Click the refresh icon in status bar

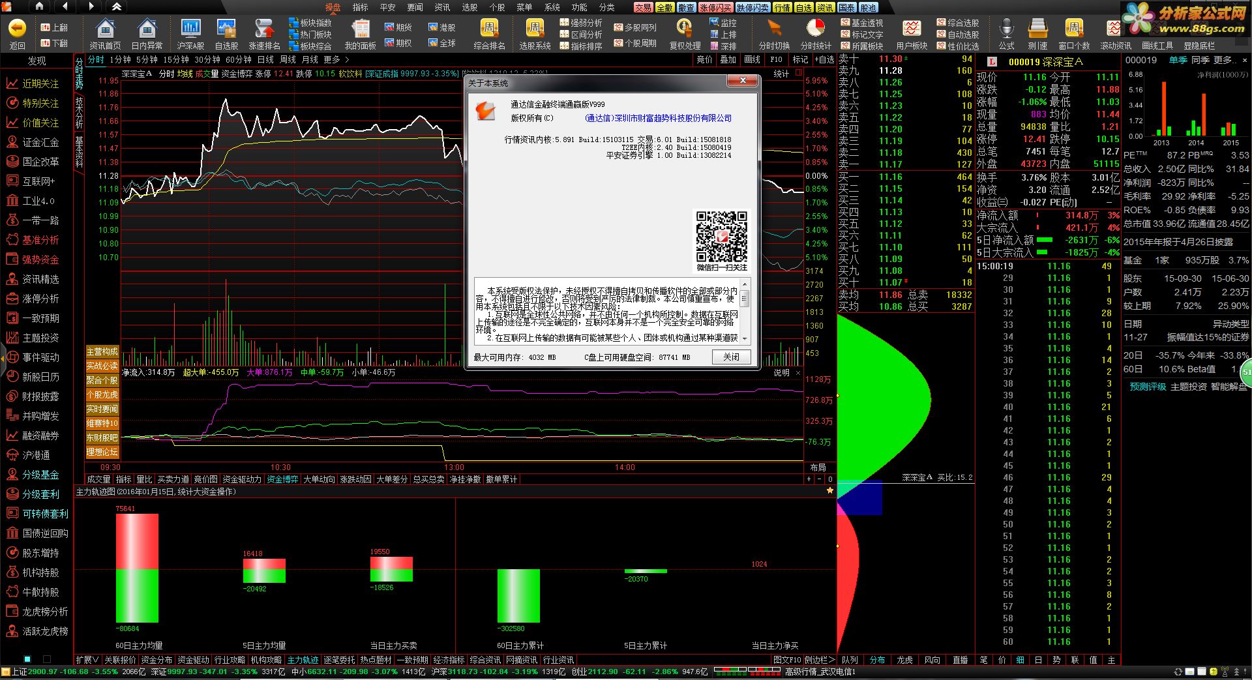click(1178, 672)
